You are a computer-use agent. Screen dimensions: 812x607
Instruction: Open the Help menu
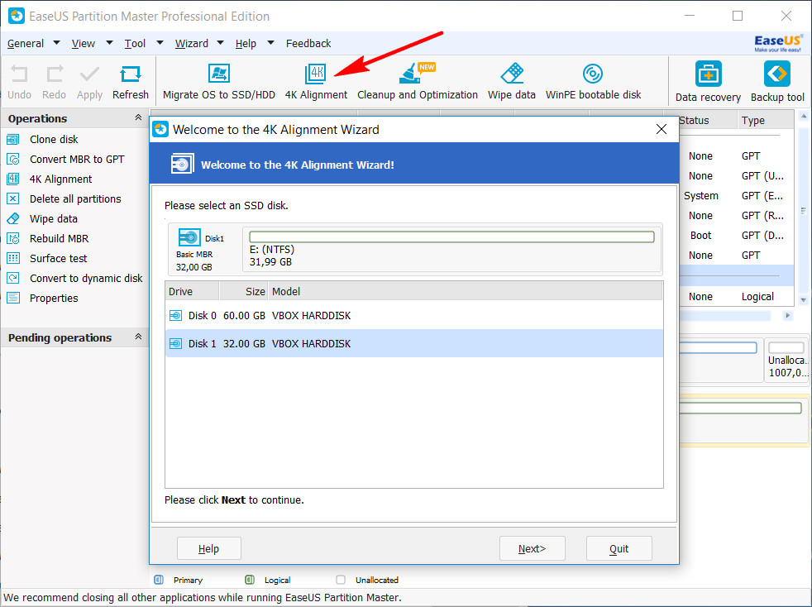[246, 44]
